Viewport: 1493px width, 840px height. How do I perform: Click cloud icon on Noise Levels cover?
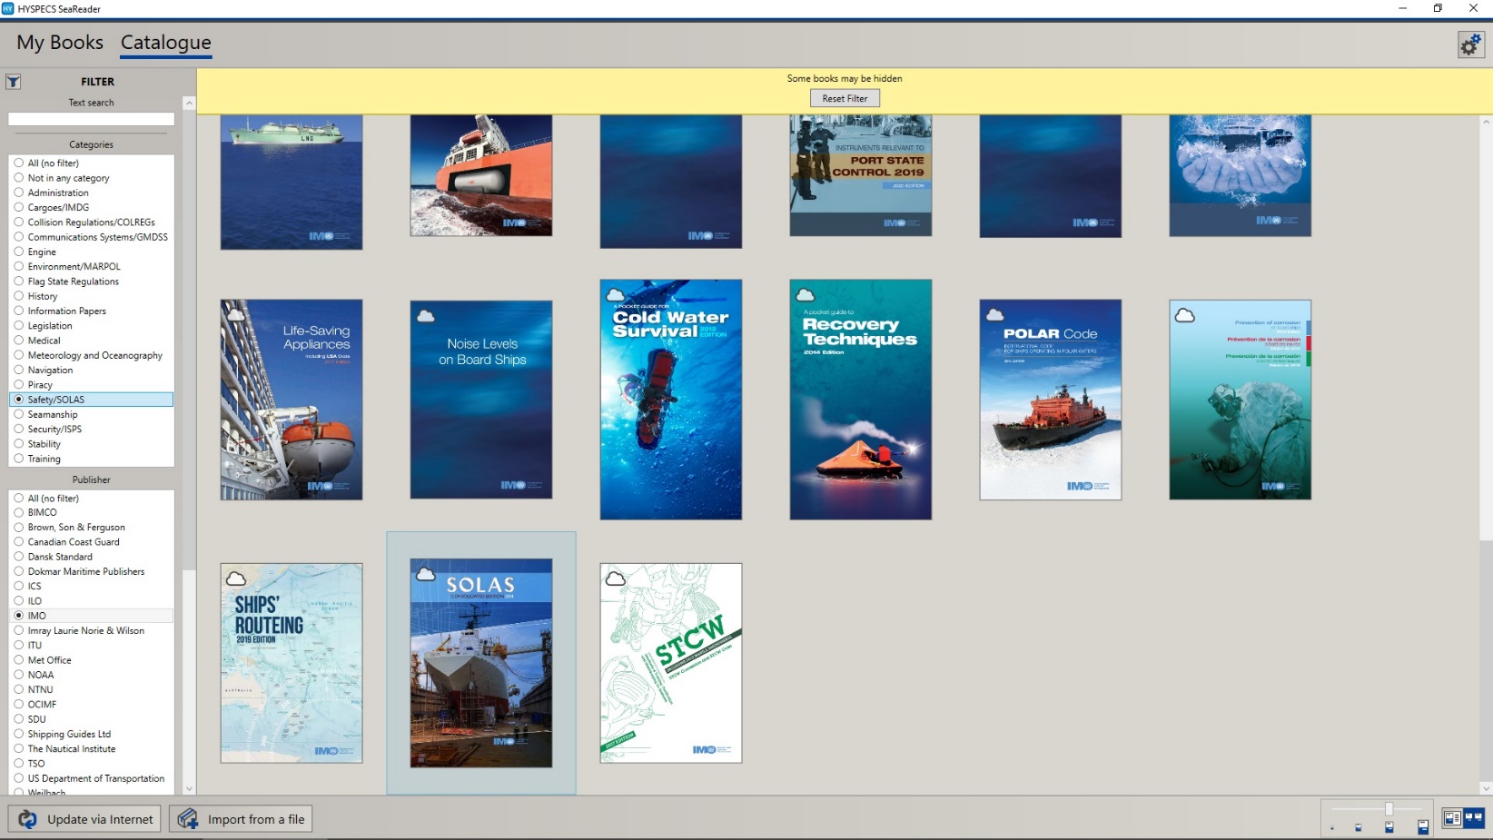point(425,316)
